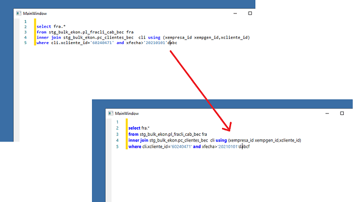The image size is (353, 202).
Task: Click 'inner join' keywords in upper window
Action: pos(49,37)
